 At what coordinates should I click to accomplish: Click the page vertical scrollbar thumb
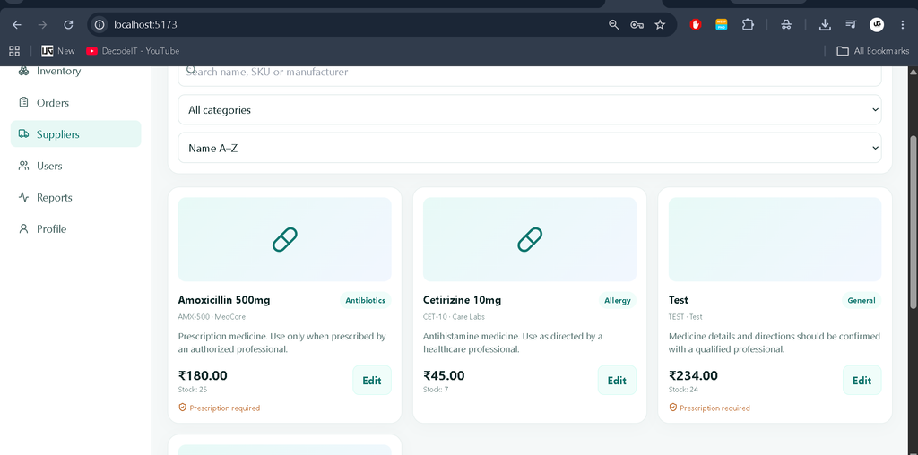(913, 222)
